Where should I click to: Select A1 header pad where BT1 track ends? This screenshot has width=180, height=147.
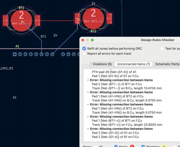pyautogui.click(x=42, y=54)
